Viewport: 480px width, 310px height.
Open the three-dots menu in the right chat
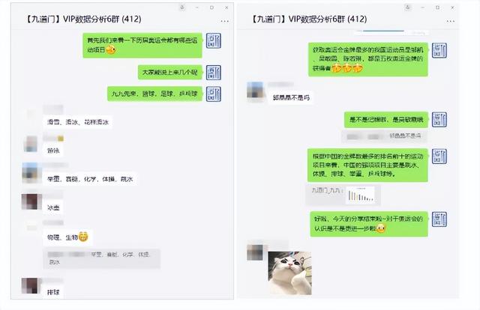pos(450,21)
